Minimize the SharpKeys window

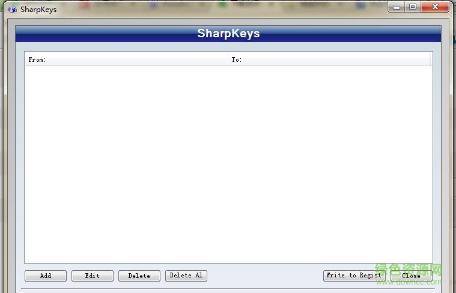[x=396, y=7]
